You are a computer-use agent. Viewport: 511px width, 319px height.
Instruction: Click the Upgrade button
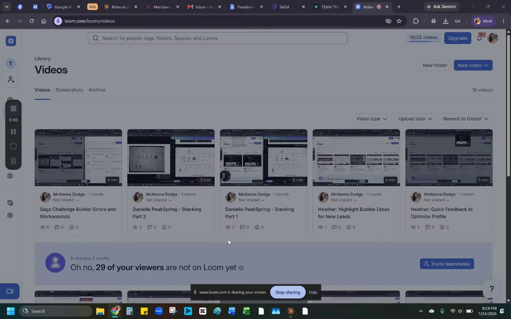(x=458, y=38)
